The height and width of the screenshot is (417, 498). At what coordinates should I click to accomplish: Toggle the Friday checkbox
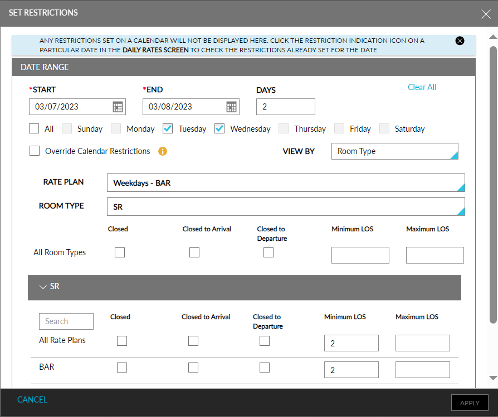tap(339, 129)
